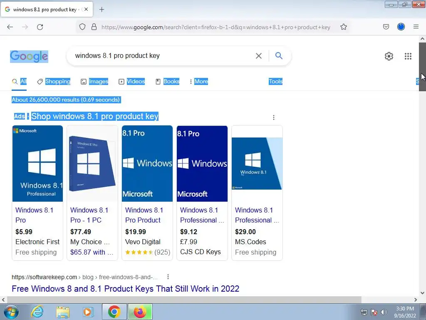The image size is (426, 320).
Task: Click the horizontal scrollbar right arrow
Action: (416, 300)
